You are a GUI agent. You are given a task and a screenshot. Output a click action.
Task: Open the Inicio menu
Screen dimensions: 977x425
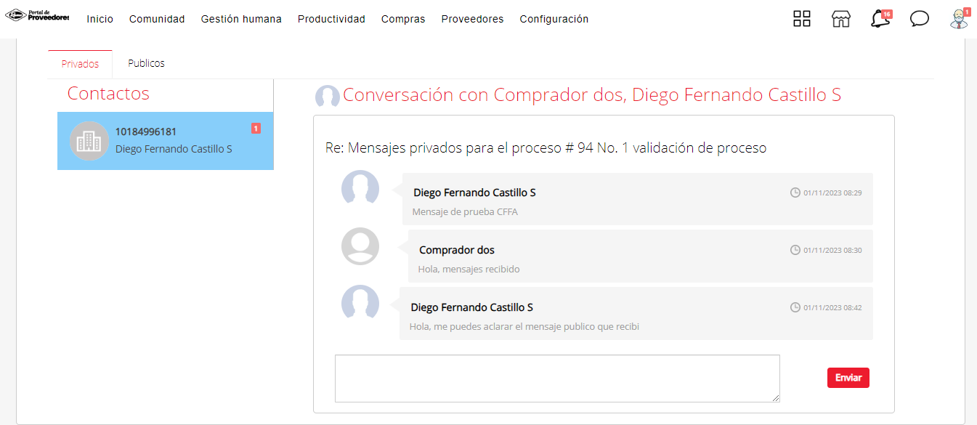100,20
